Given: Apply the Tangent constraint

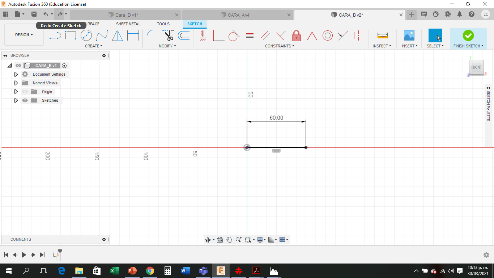Looking at the screenshot, I should [234, 35].
